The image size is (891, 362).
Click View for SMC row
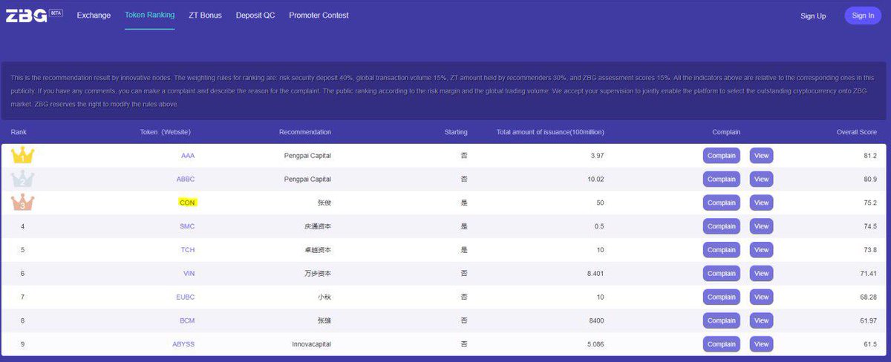[761, 226]
